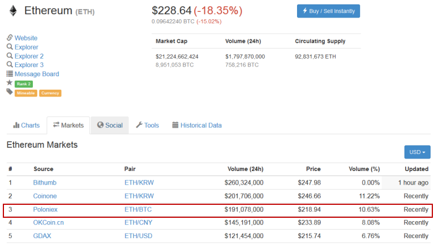Sort by the Price column header
This screenshot has height=246, width=438.
click(313, 169)
